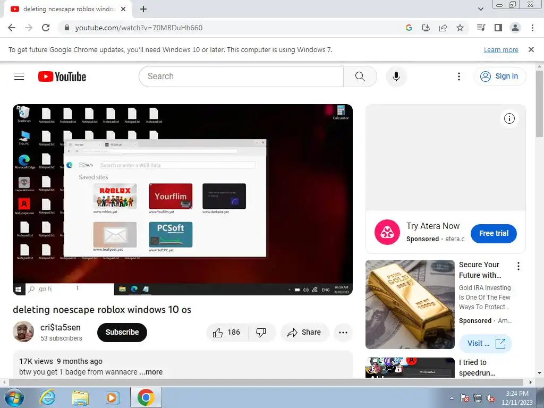Share the video

tap(304, 333)
